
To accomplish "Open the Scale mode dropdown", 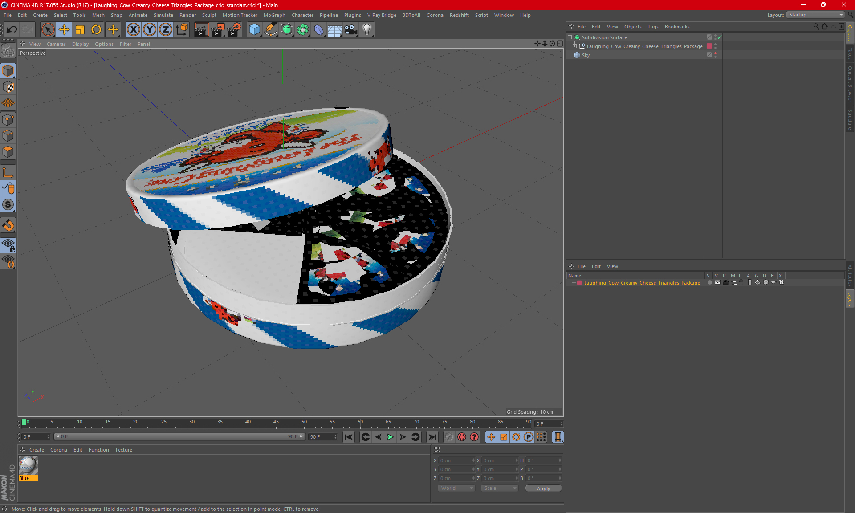I will pos(500,488).
